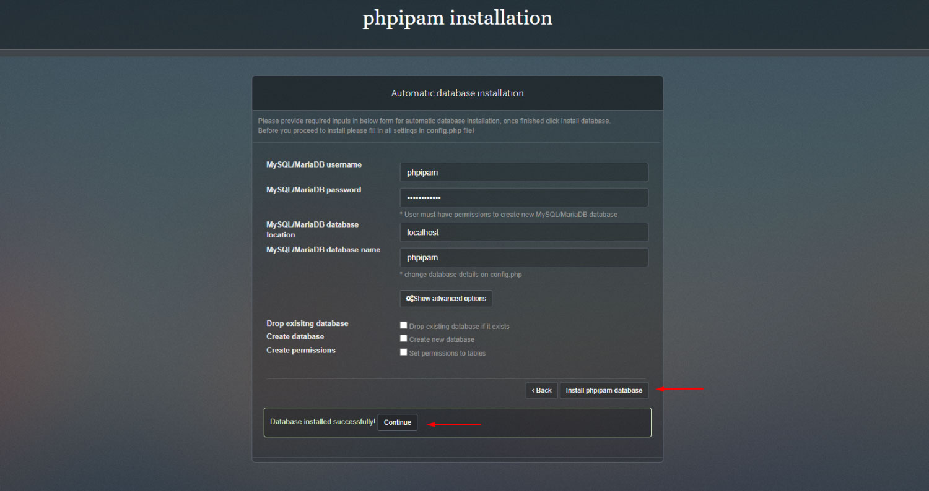Click the Create permissions row label
The width and height of the screenshot is (929, 491).
[x=301, y=350]
